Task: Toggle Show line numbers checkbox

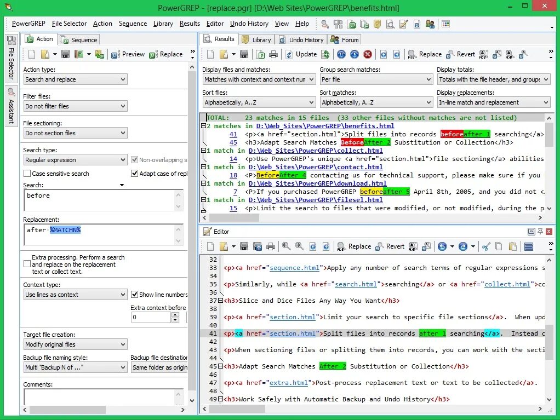Action: click(134, 295)
